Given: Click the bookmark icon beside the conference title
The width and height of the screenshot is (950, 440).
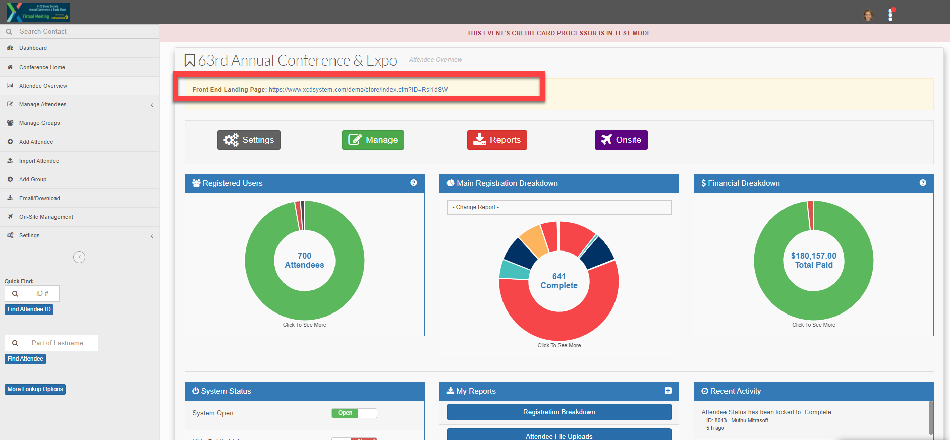Looking at the screenshot, I should pyautogui.click(x=190, y=60).
